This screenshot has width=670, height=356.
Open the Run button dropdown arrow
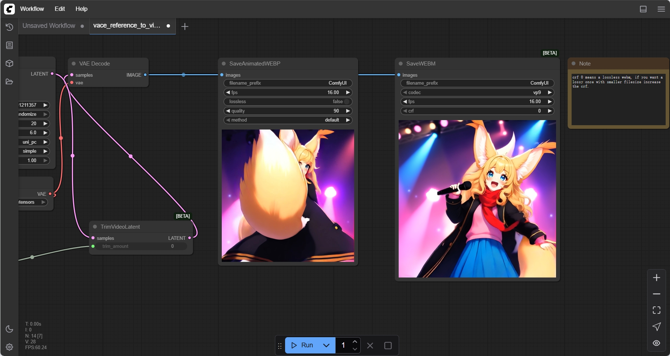(326, 345)
